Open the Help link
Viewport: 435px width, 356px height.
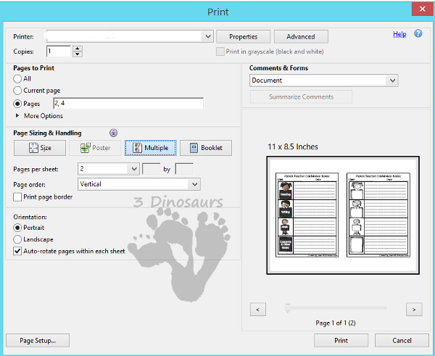tap(399, 34)
